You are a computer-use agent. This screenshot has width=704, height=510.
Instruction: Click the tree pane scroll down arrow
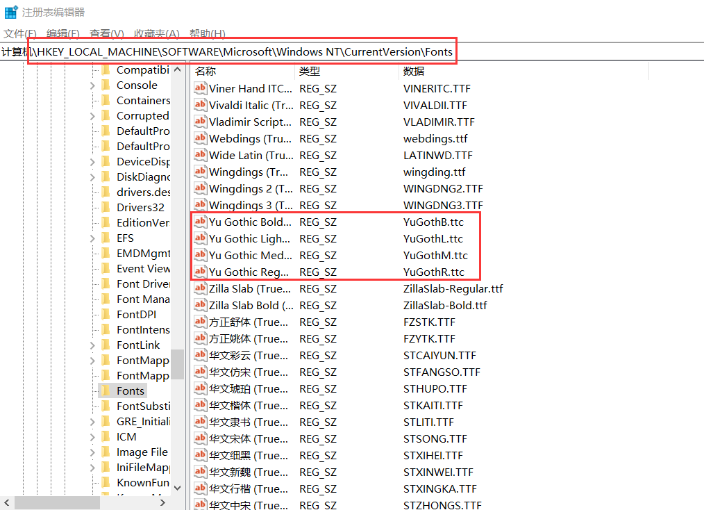(178, 488)
